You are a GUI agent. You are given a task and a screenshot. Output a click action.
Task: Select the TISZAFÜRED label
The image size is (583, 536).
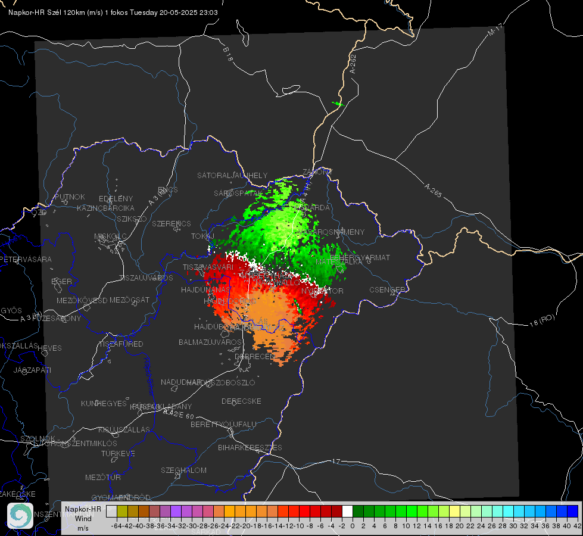(121, 344)
